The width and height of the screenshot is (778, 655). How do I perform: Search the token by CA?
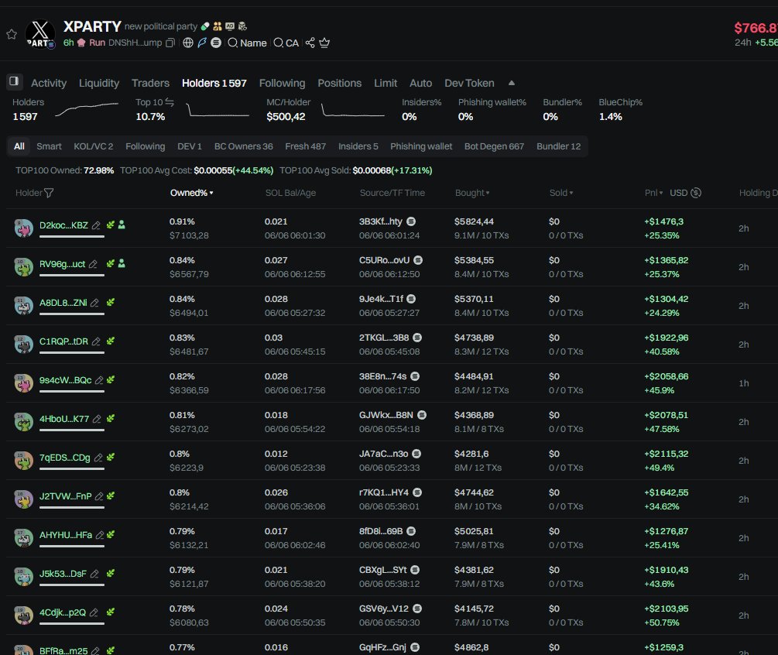click(286, 43)
